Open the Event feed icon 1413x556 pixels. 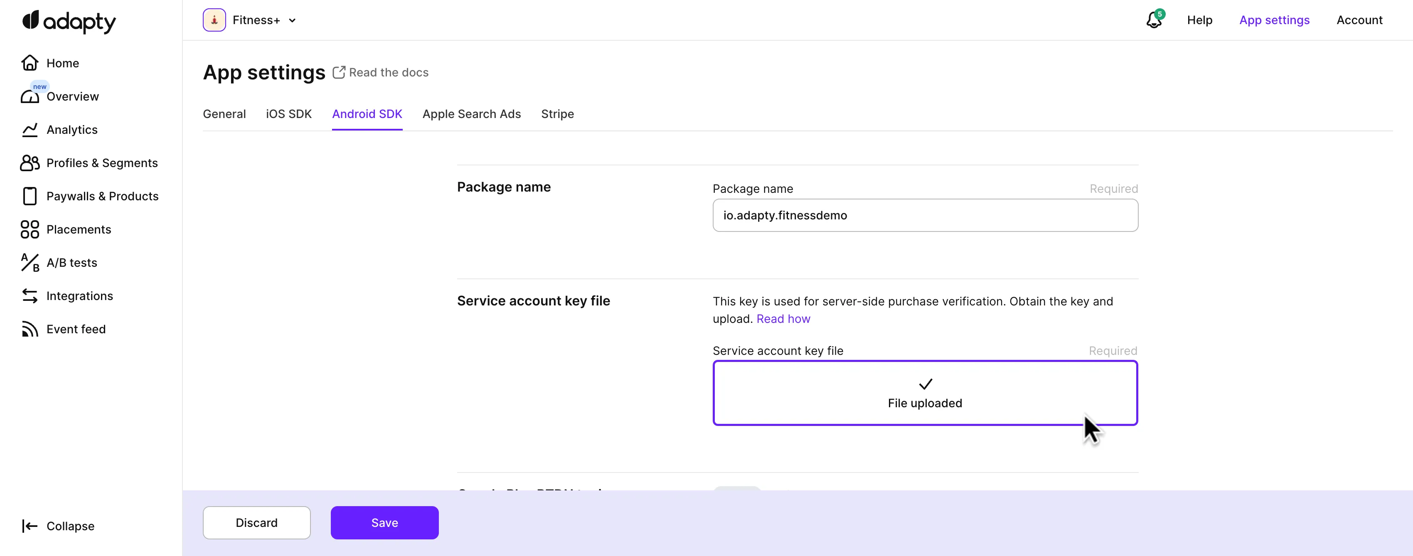[x=30, y=329]
